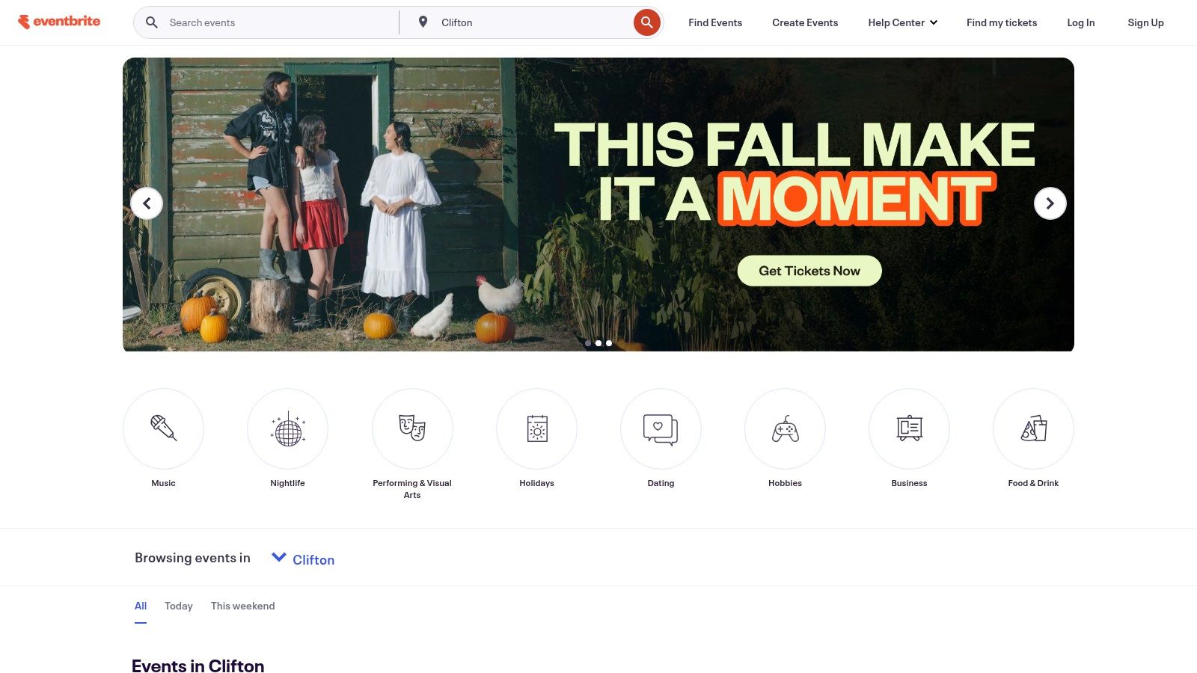Click the Get Tickets Now button
The image size is (1197, 673).
point(809,271)
